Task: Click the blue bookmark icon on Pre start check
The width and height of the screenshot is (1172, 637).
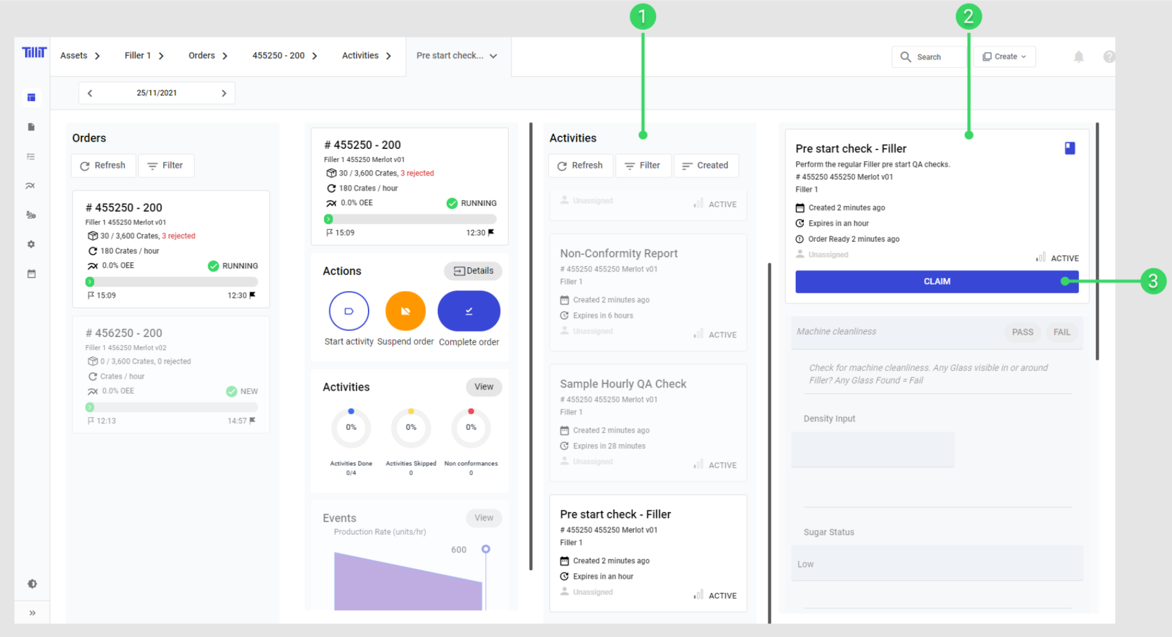Action: coord(1069,148)
